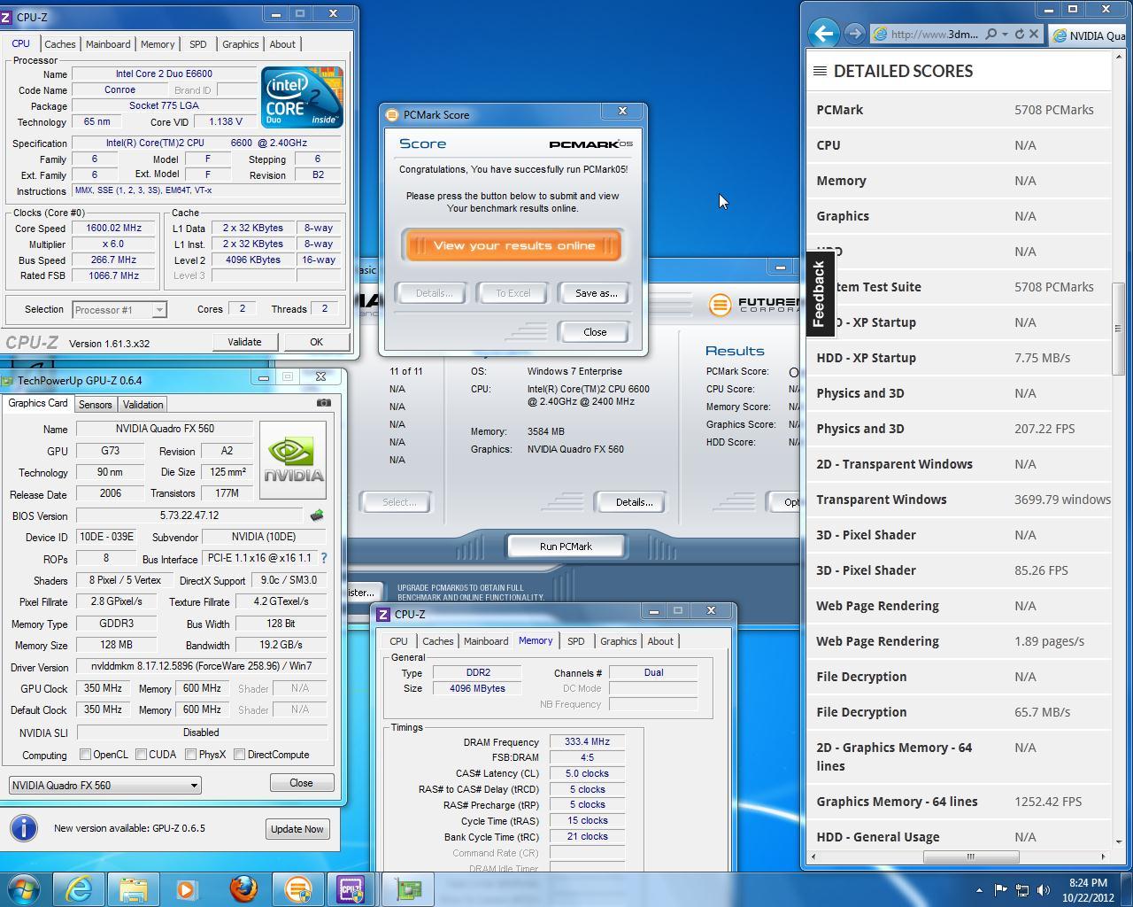The width and height of the screenshot is (1133, 907).
Task: Open the NVIDIA Quadro FX 560 GPU selector dropdown
Action: pos(104,785)
